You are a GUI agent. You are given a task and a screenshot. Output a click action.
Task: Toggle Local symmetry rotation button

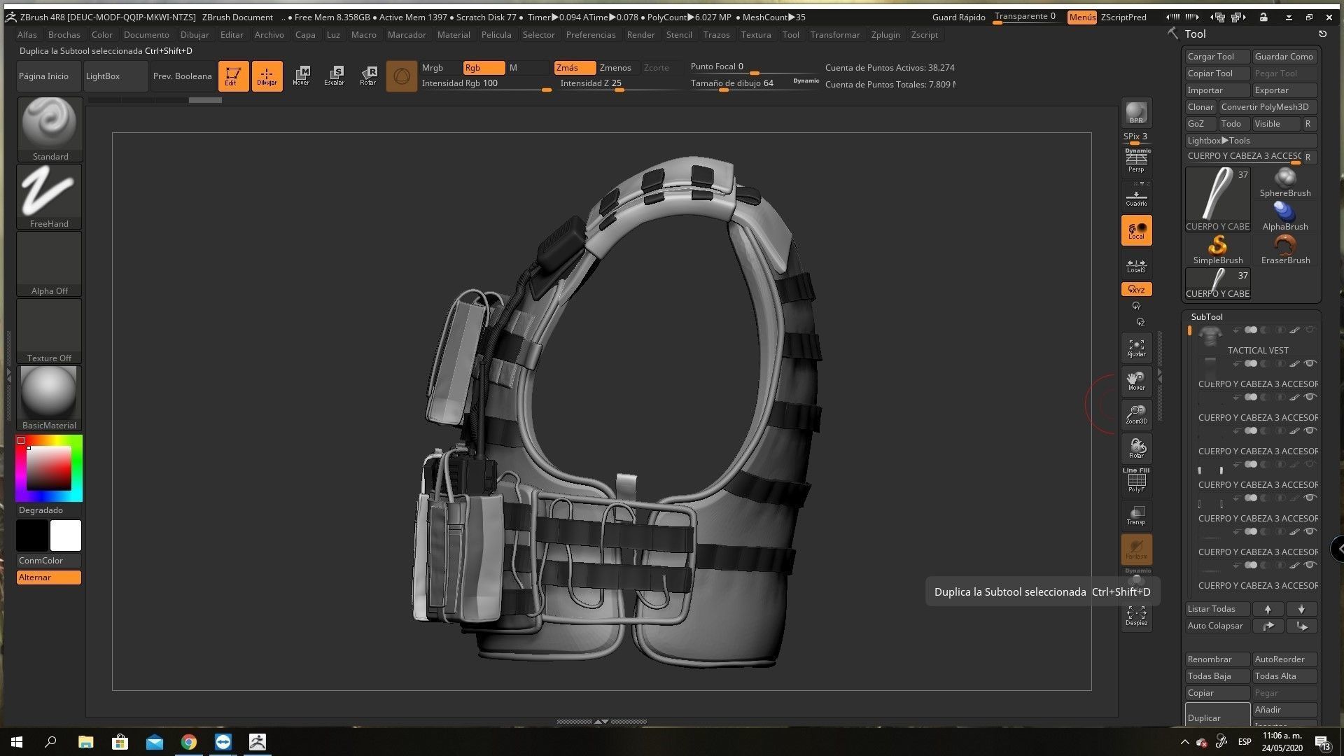(1136, 230)
